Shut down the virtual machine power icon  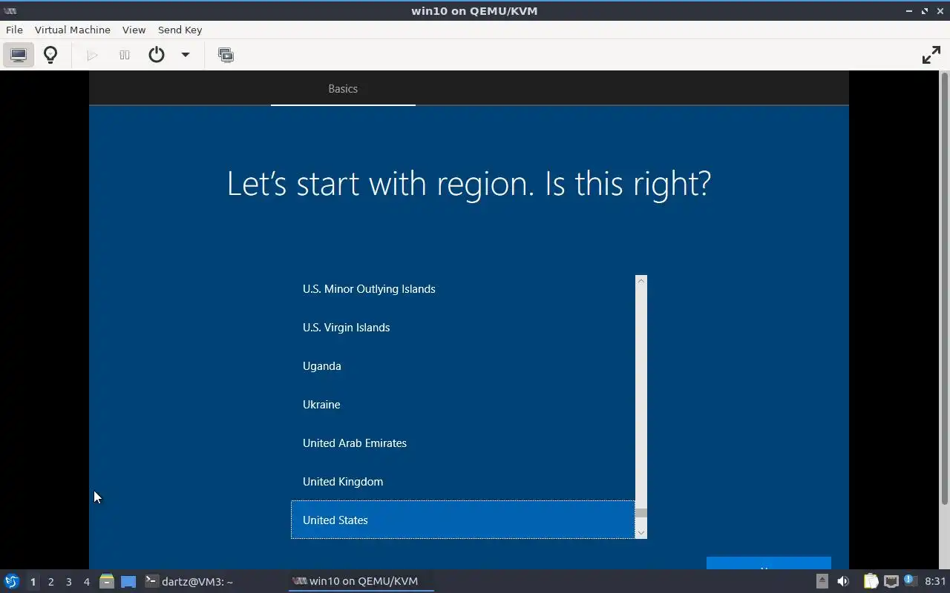(x=157, y=55)
